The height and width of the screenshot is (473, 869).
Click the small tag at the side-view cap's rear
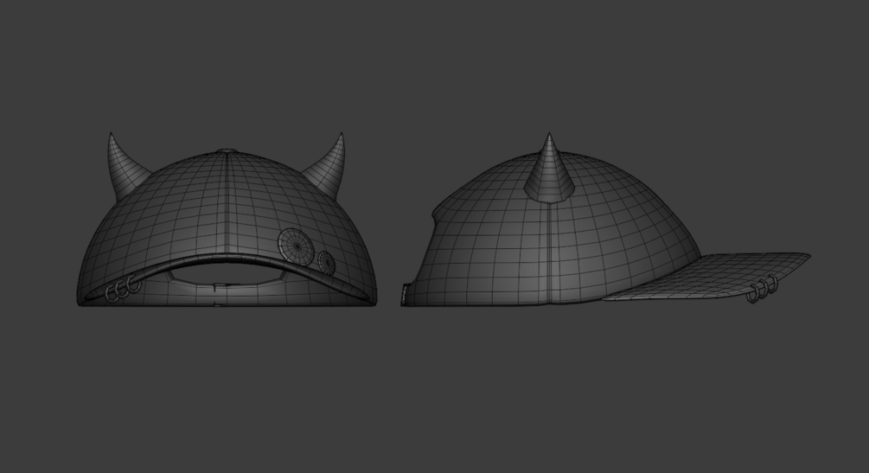(x=405, y=294)
